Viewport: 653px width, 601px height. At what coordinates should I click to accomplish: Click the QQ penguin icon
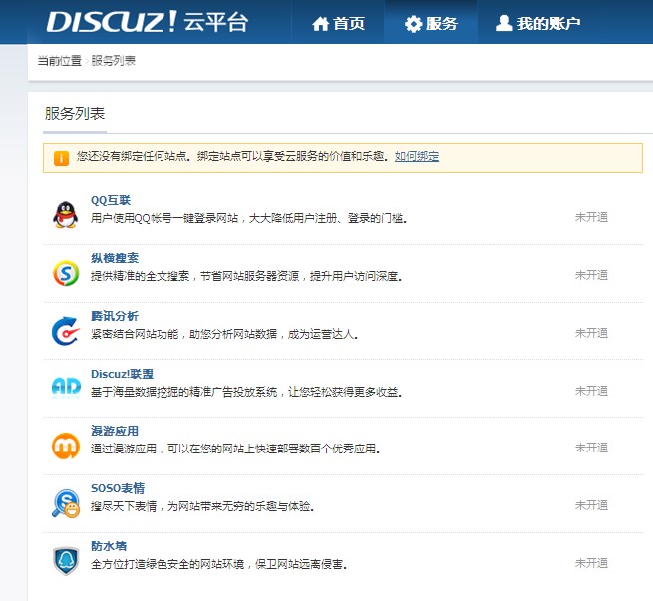[66, 214]
